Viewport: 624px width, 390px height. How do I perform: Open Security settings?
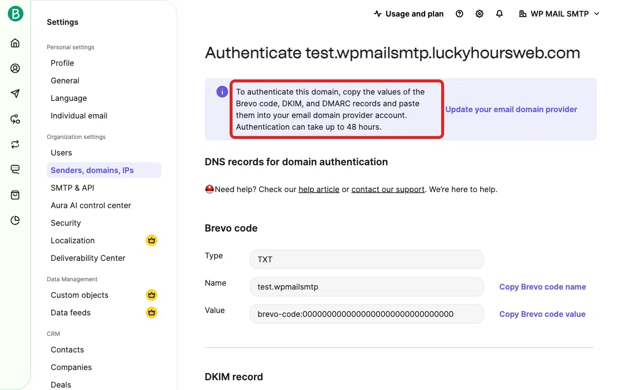click(x=66, y=223)
